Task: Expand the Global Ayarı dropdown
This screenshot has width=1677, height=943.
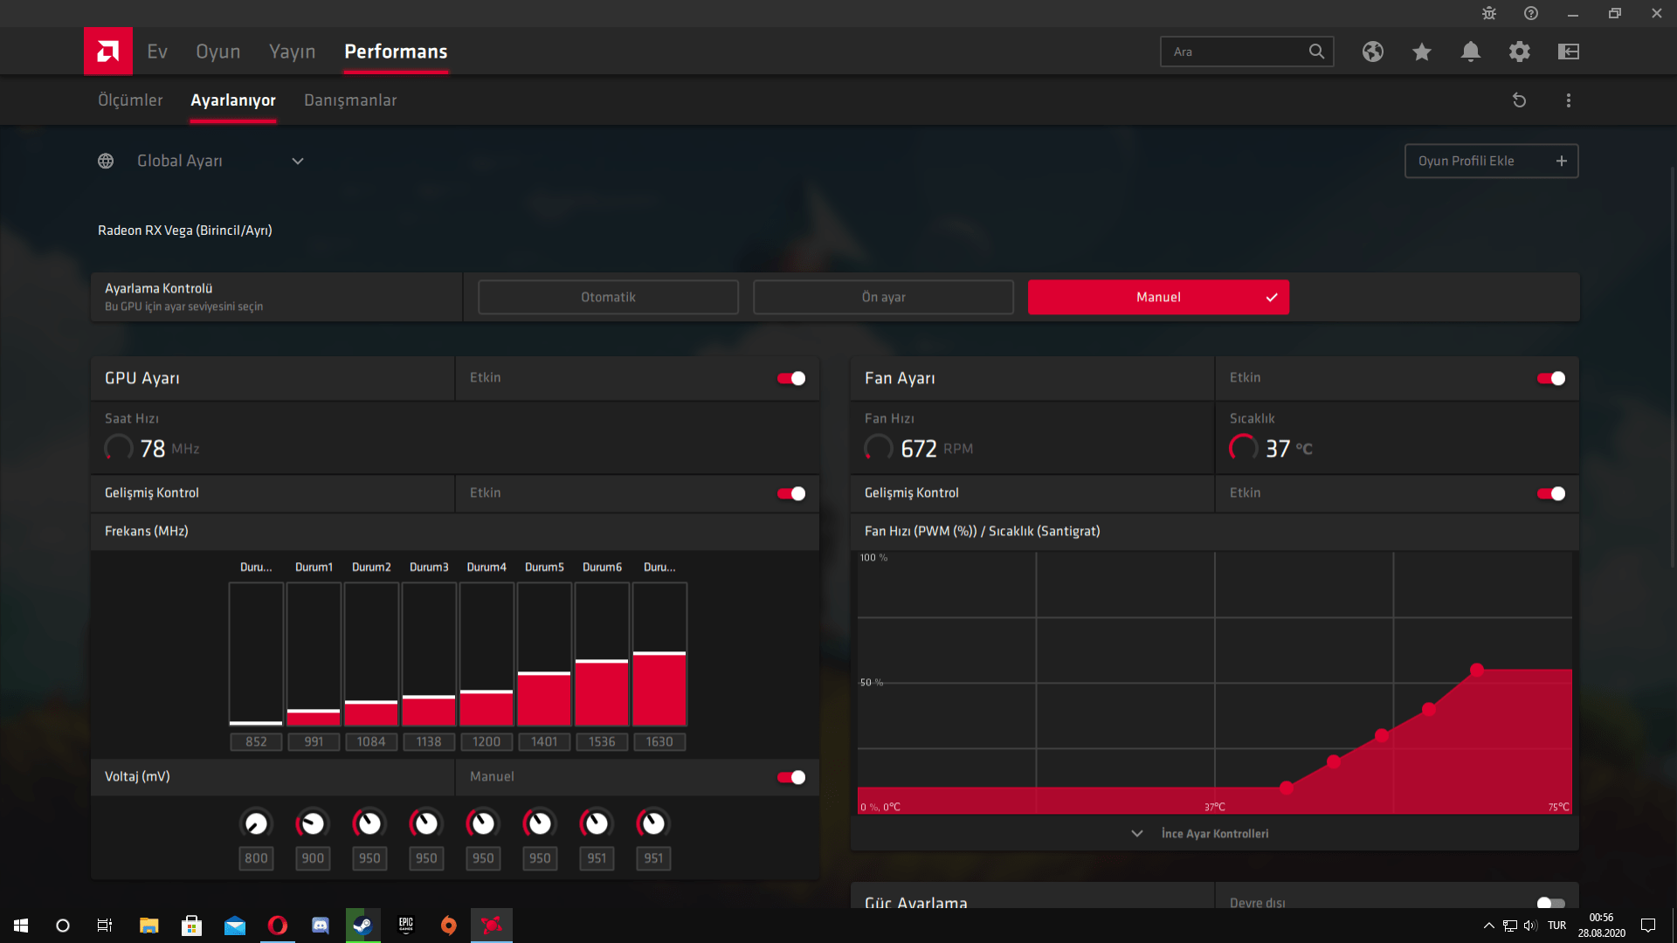Action: tap(297, 161)
